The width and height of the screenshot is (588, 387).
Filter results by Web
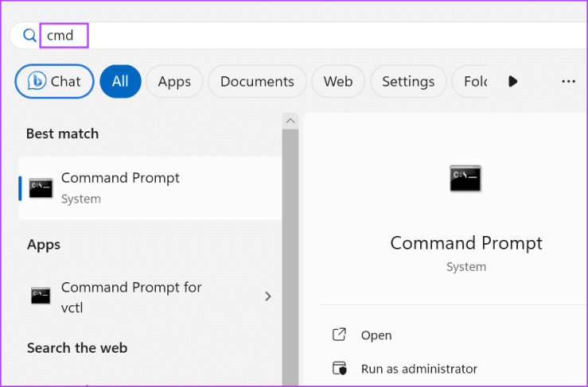click(337, 81)
